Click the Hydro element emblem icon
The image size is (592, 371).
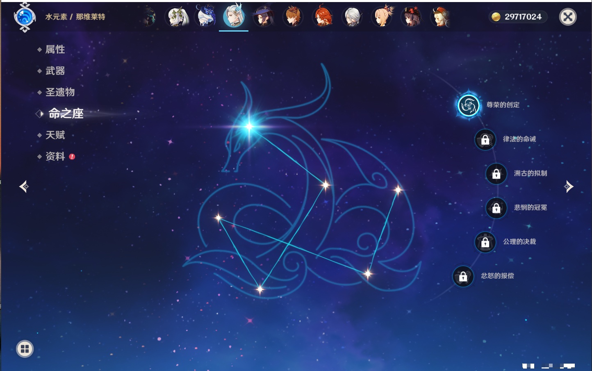click(x=25, y=17)
